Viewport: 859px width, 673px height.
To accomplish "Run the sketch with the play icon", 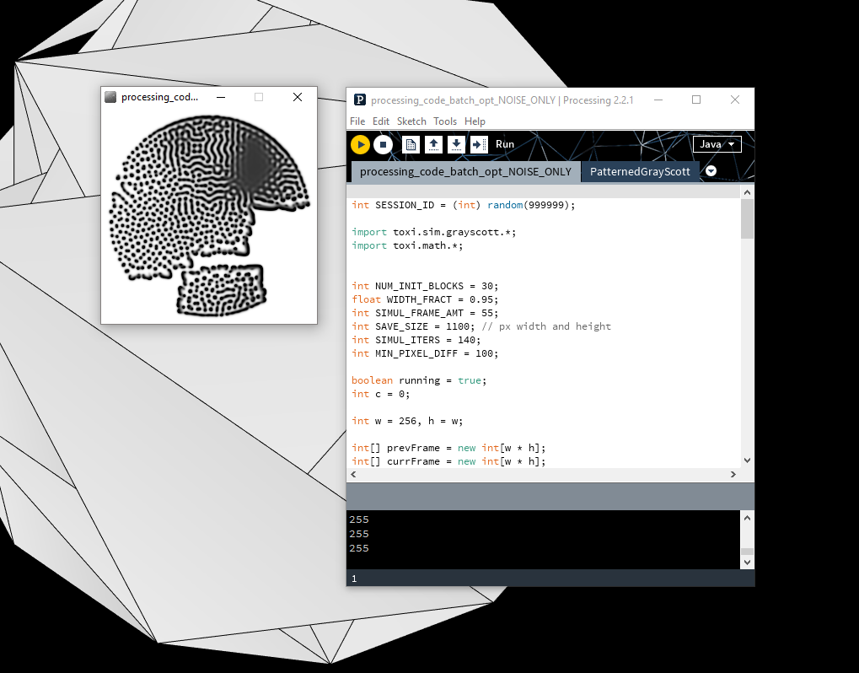I will coord(360,144).
